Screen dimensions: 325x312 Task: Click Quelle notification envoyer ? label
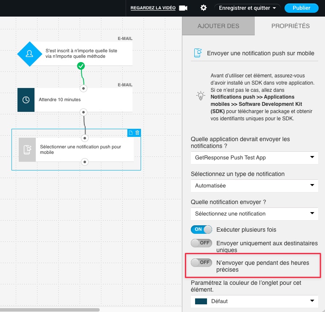228,202
